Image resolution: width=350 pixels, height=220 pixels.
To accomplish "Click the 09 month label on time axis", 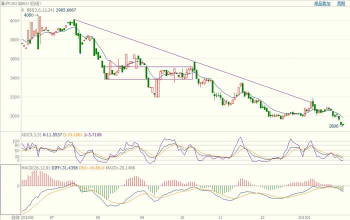I will tap(142, 217).
